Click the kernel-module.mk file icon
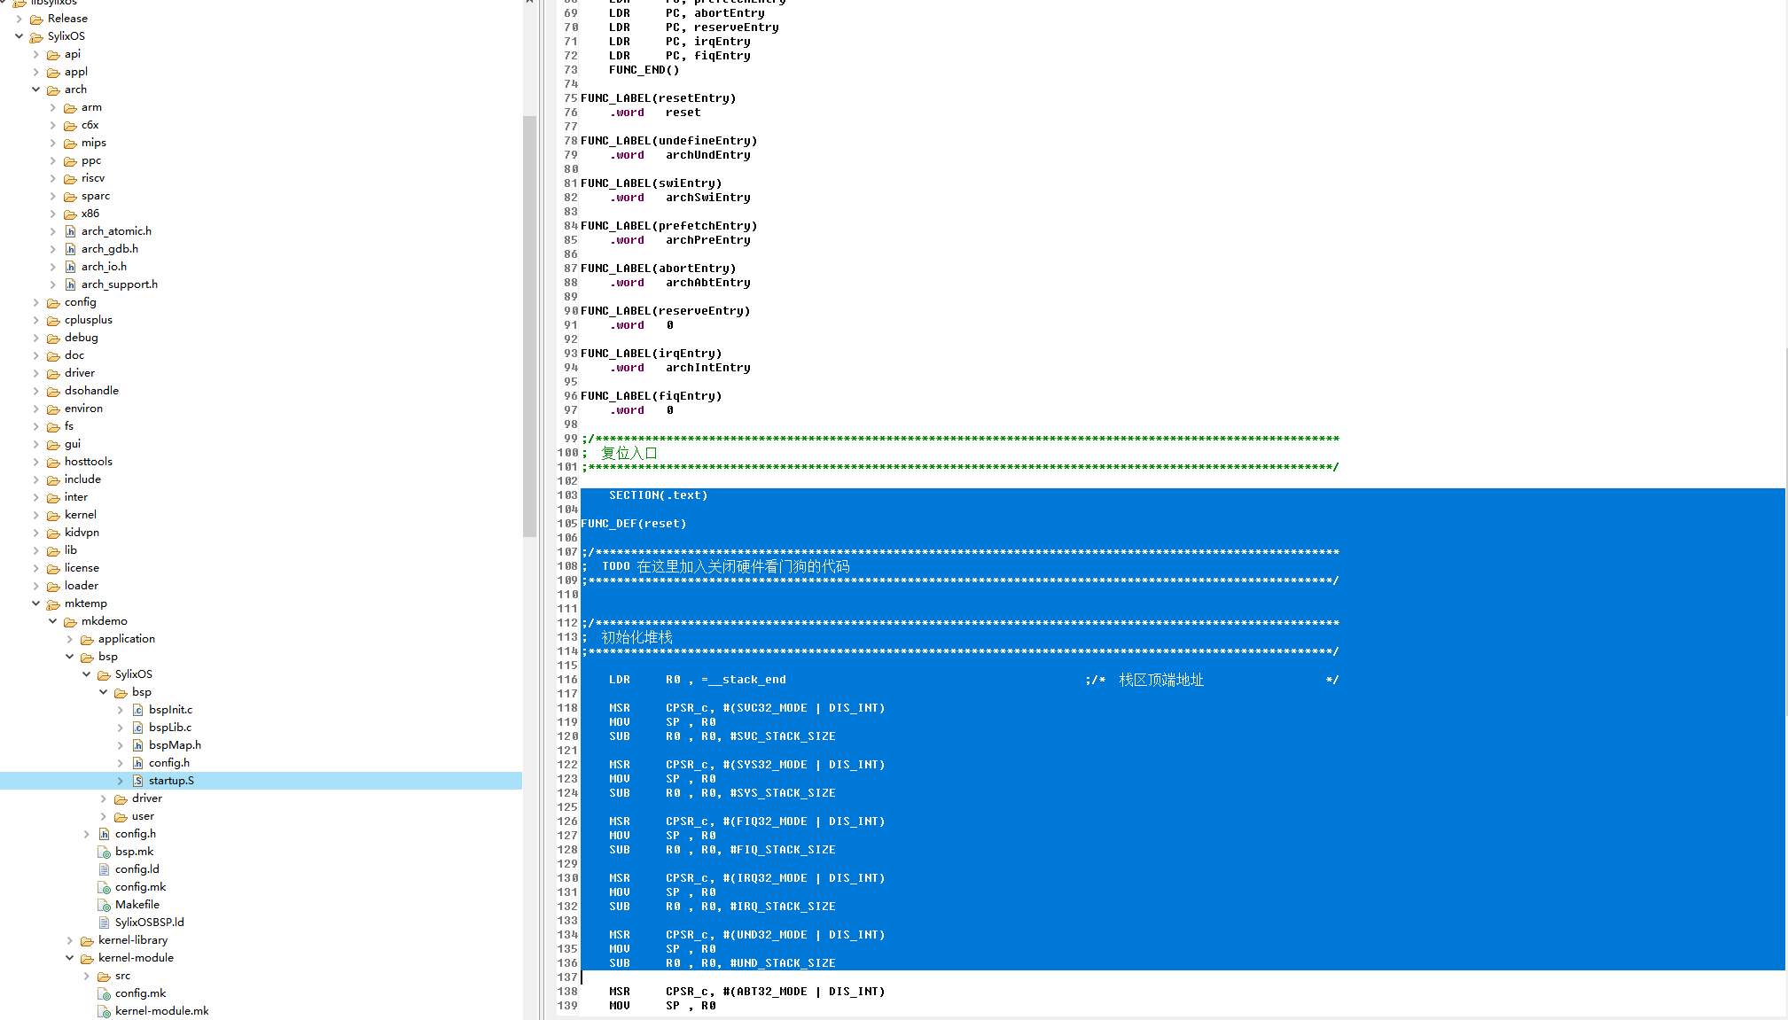Image resolution: width=1788 pixels, height=1020 pixels. click(104, 1011)
